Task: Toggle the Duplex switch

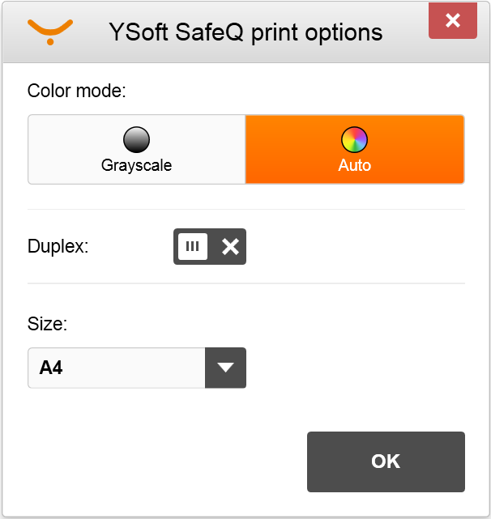Action: [x=210, y=247]
